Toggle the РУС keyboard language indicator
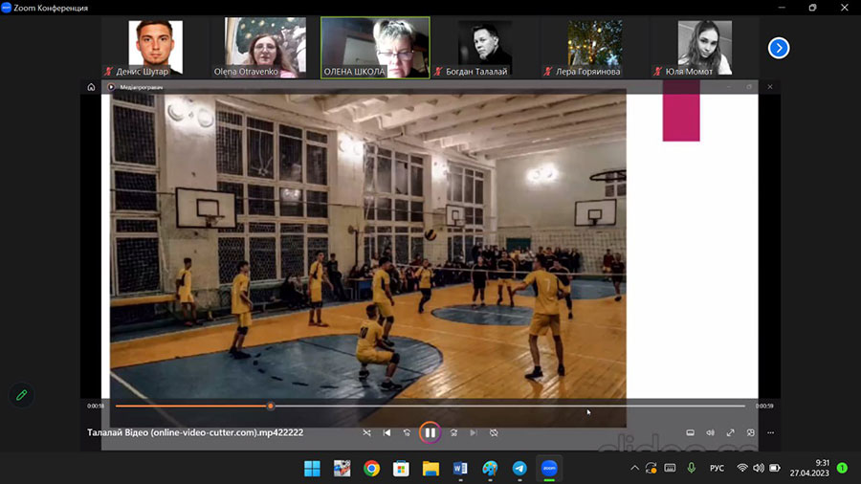Screen dimensions: 861x484 [716, 468]
